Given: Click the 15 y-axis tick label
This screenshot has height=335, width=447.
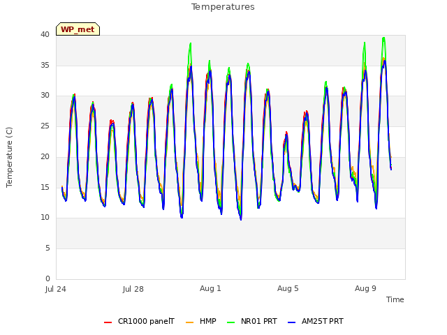Looking at the screenshot, I should point(45,187).
